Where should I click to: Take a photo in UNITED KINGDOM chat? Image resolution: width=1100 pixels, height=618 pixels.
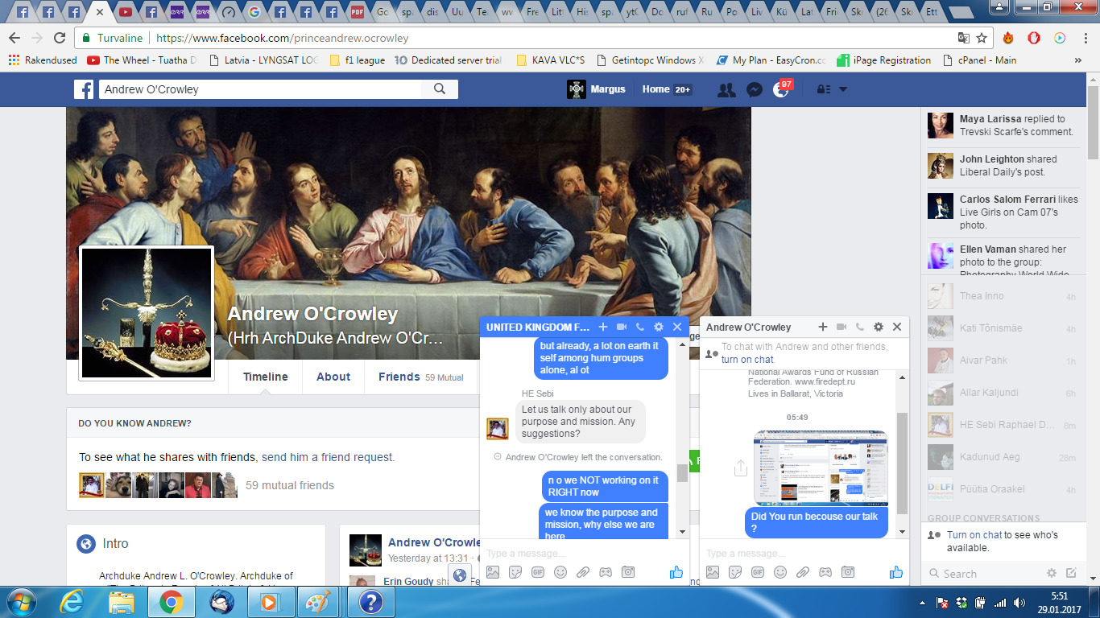click(628, 572)
